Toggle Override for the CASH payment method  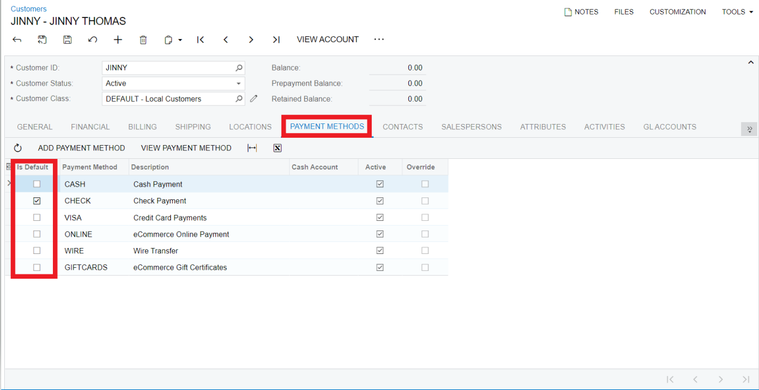[x=425, y=184]
